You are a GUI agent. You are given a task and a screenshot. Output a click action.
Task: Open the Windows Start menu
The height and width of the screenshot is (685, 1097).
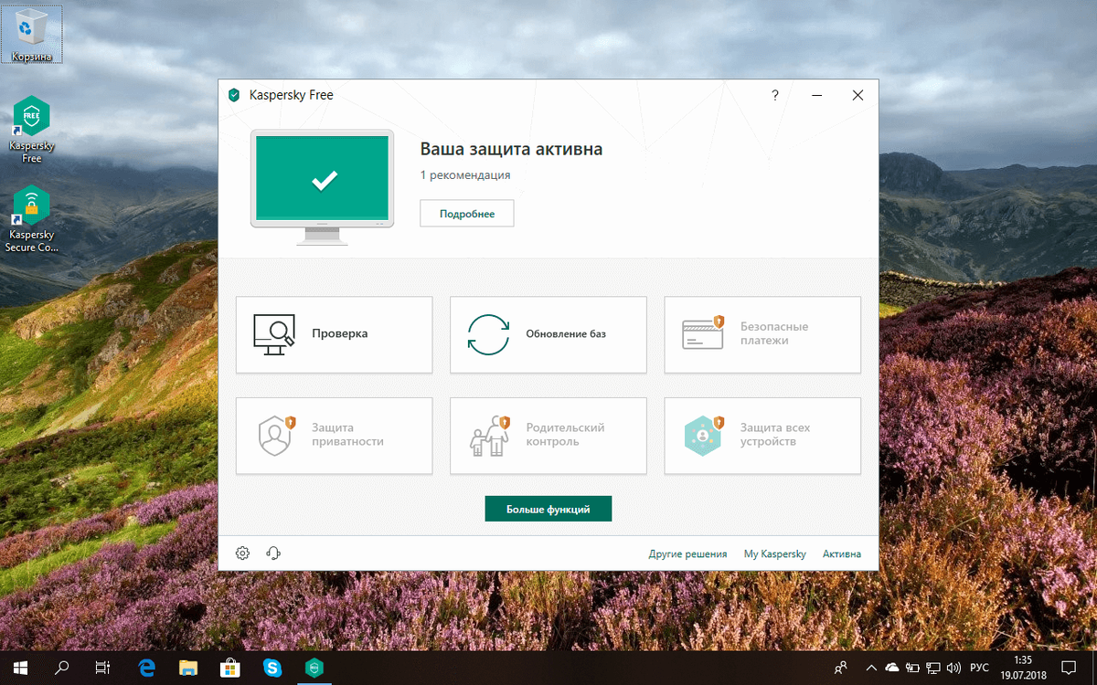click(x=20, y=668)
